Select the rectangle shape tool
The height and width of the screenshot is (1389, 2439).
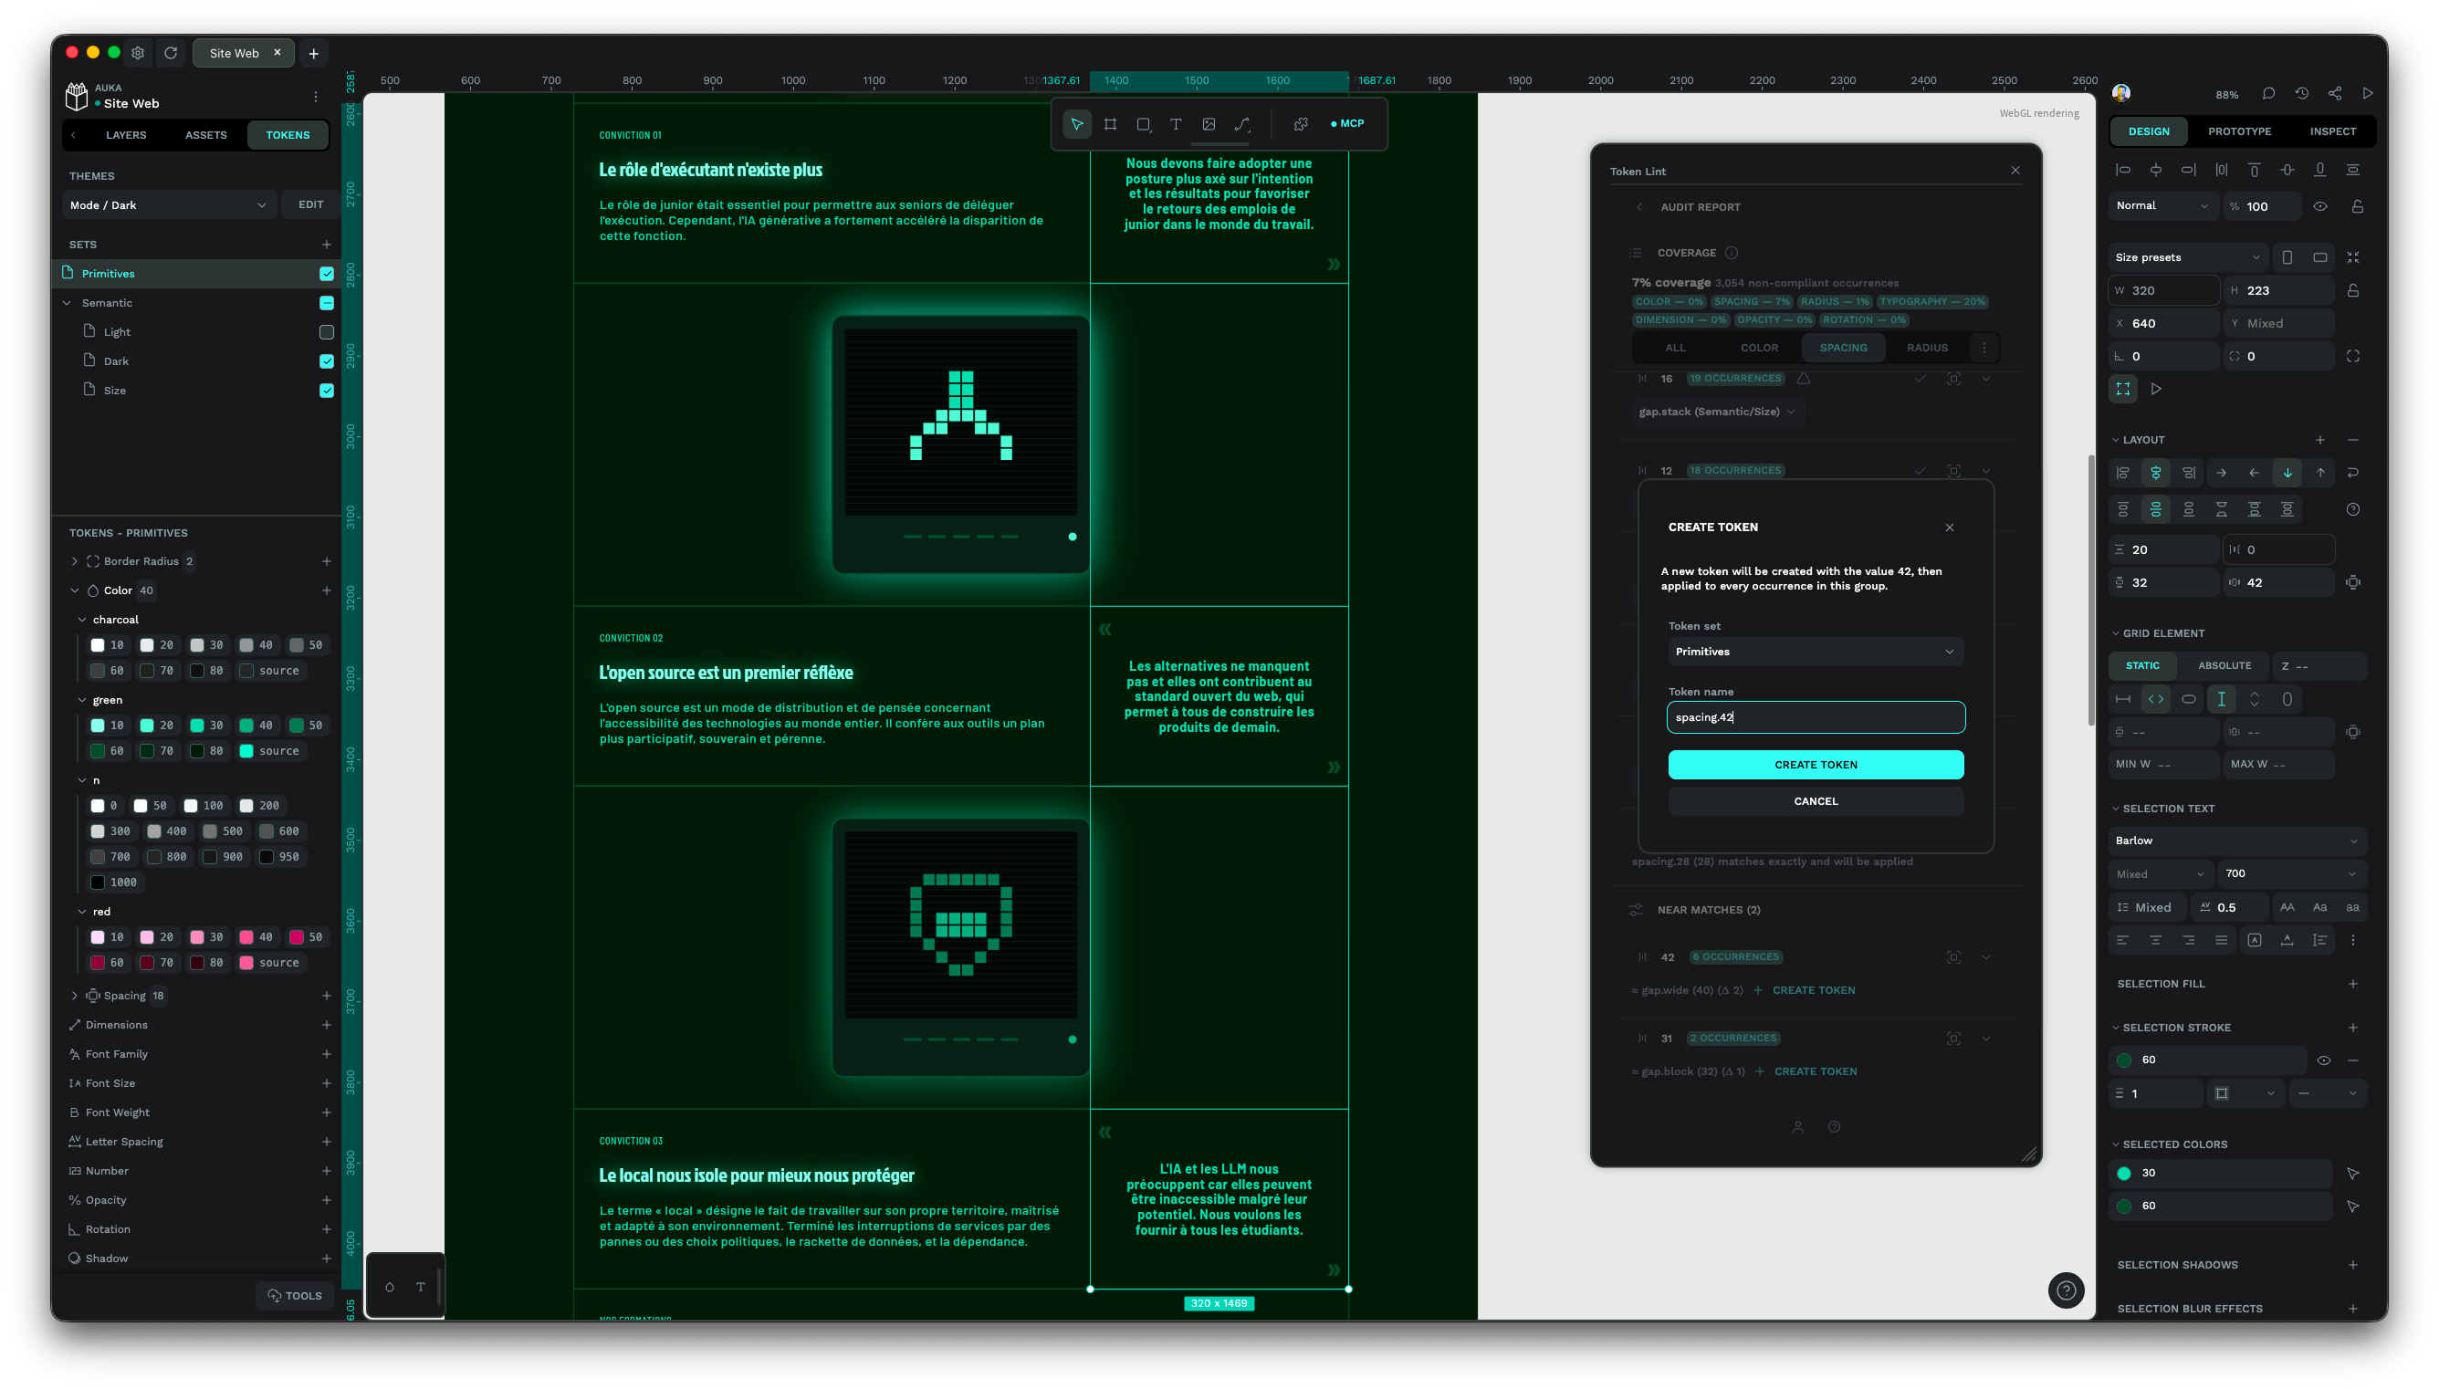click(x=1143, y=124)
